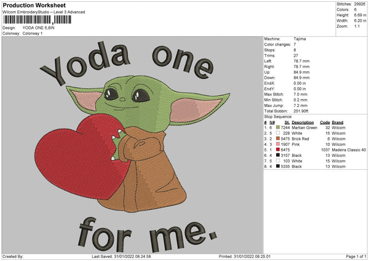Click the 3157 Black color swatch
The width and height of the screenshot is (369, 261).
(278, 155)
